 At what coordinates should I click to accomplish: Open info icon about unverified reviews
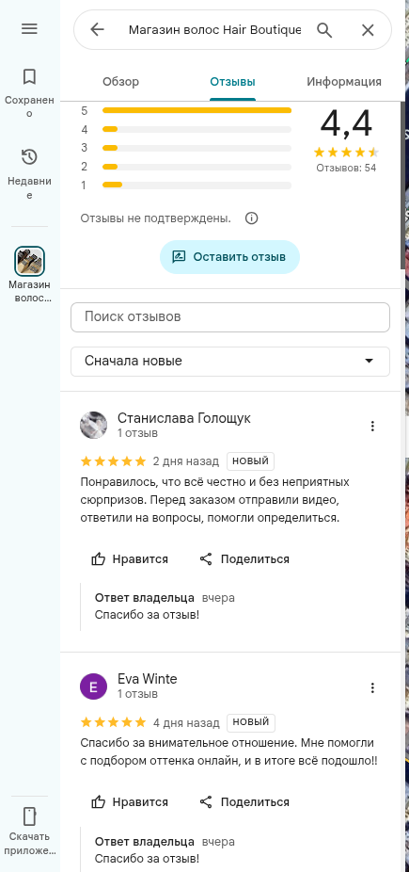click(x=251, y=218)
